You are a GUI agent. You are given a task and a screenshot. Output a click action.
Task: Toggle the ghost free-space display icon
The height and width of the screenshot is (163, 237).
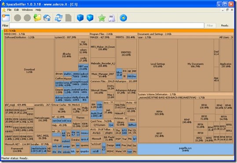tap(112, 18)
